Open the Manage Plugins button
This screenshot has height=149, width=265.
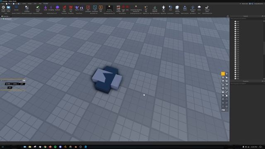3,8
